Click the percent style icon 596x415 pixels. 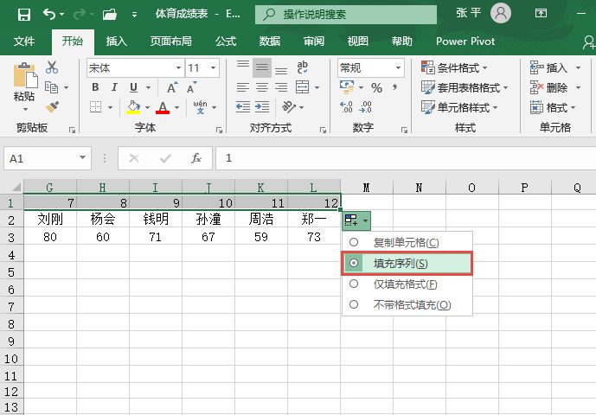(376, 87)
